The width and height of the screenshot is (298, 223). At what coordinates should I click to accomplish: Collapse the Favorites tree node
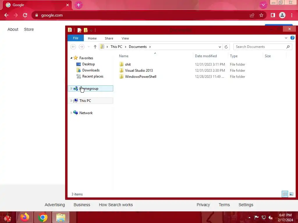pos(71,58)
